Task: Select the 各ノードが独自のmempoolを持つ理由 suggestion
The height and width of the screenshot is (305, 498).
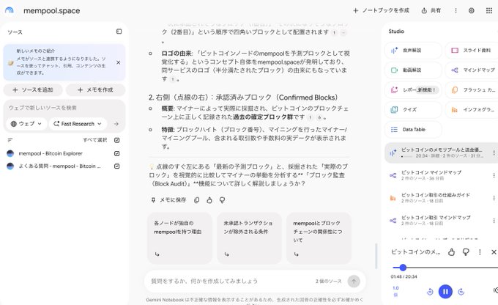Action: [x=179, y=238]
